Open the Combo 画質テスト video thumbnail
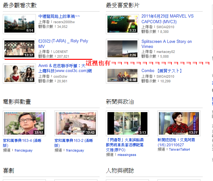 [122, 76]
